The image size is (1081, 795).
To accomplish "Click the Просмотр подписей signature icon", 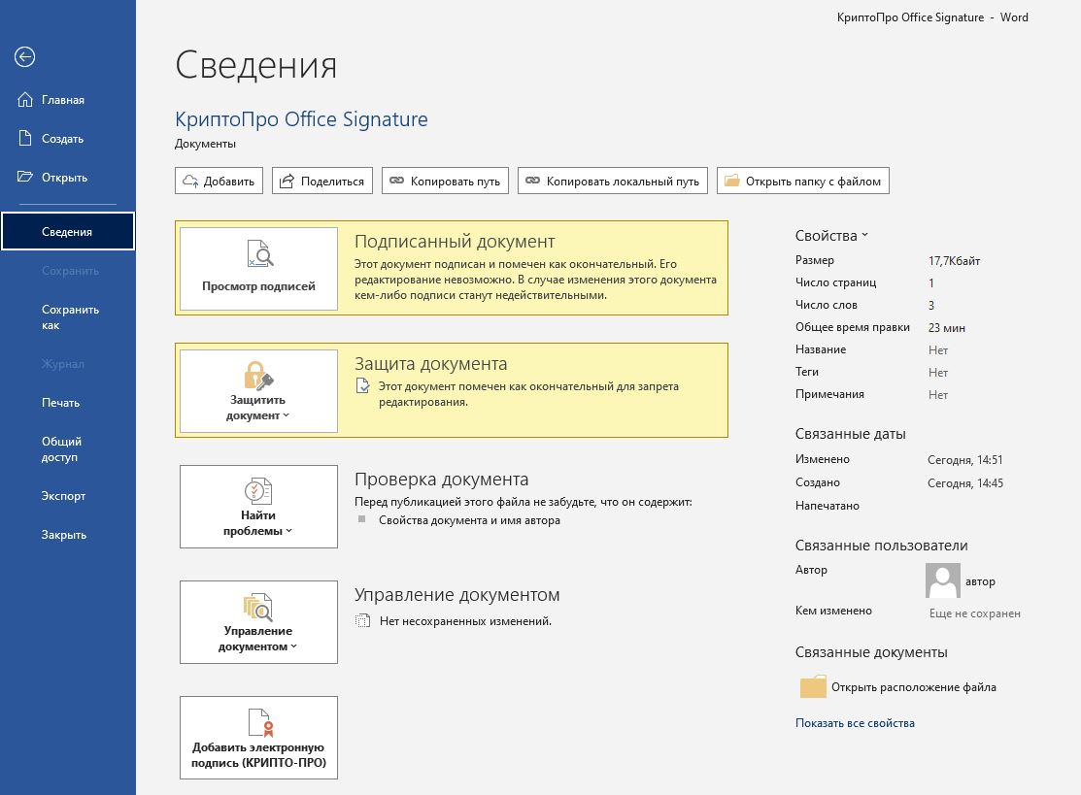I will coord(258,255).
